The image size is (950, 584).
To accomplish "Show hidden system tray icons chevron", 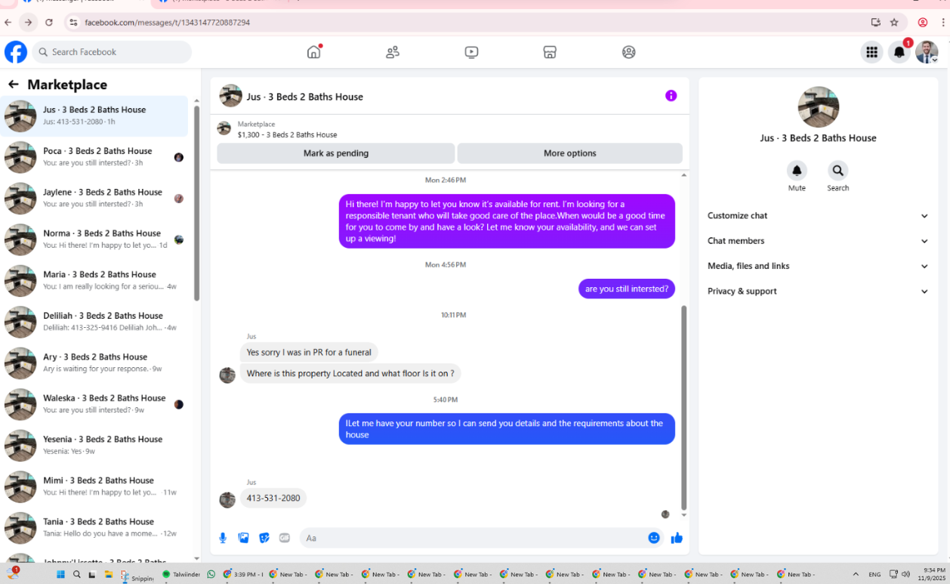I will click(x=856, y=574).
